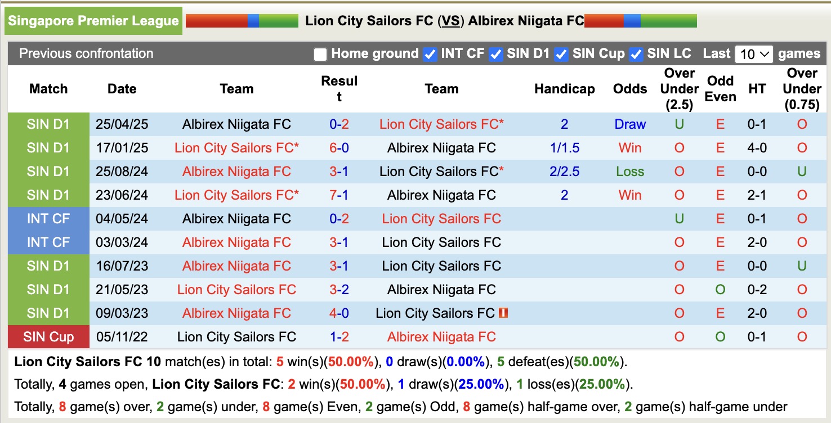Click the Date column header

122,89
